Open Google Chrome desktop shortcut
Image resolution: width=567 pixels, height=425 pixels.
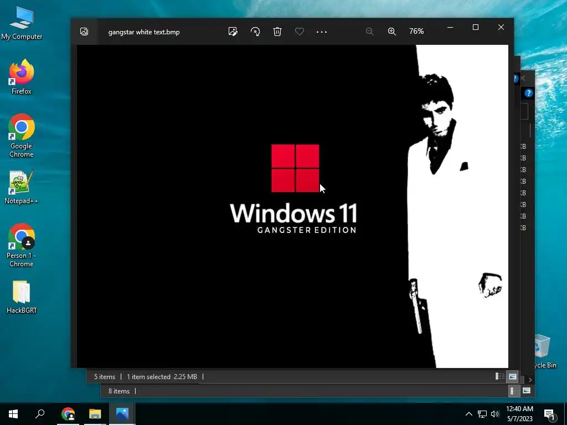[x=22, y=136]
